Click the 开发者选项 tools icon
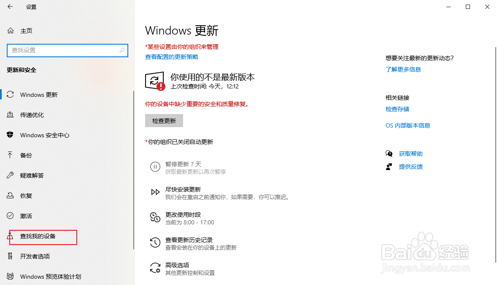 (10, 256)
